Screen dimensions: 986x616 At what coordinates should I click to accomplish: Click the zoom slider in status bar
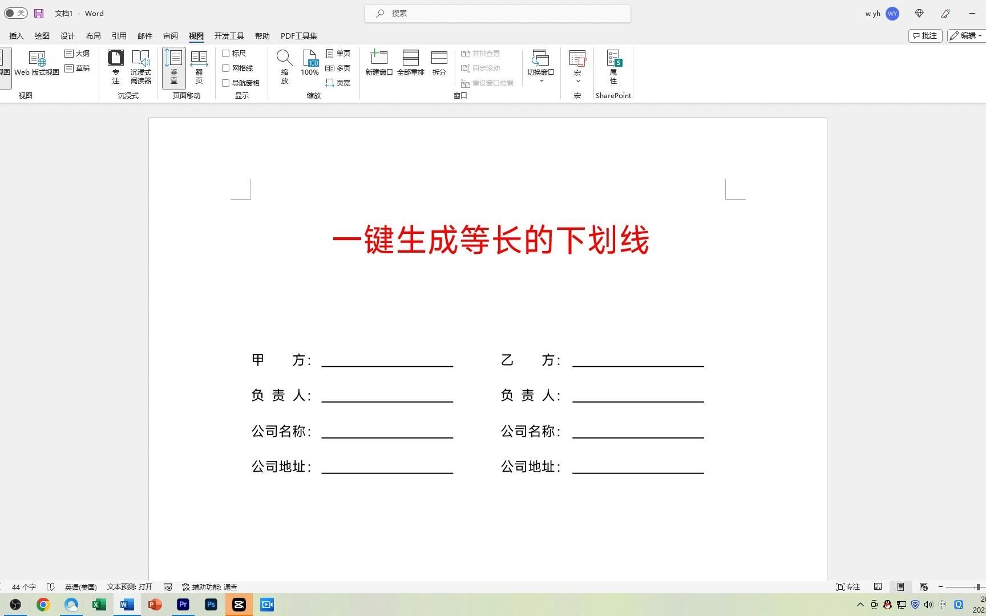point(965,587)
